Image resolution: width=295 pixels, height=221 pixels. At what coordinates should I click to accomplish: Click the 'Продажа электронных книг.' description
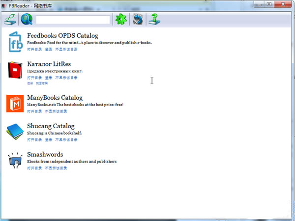(x=55, y=71)
